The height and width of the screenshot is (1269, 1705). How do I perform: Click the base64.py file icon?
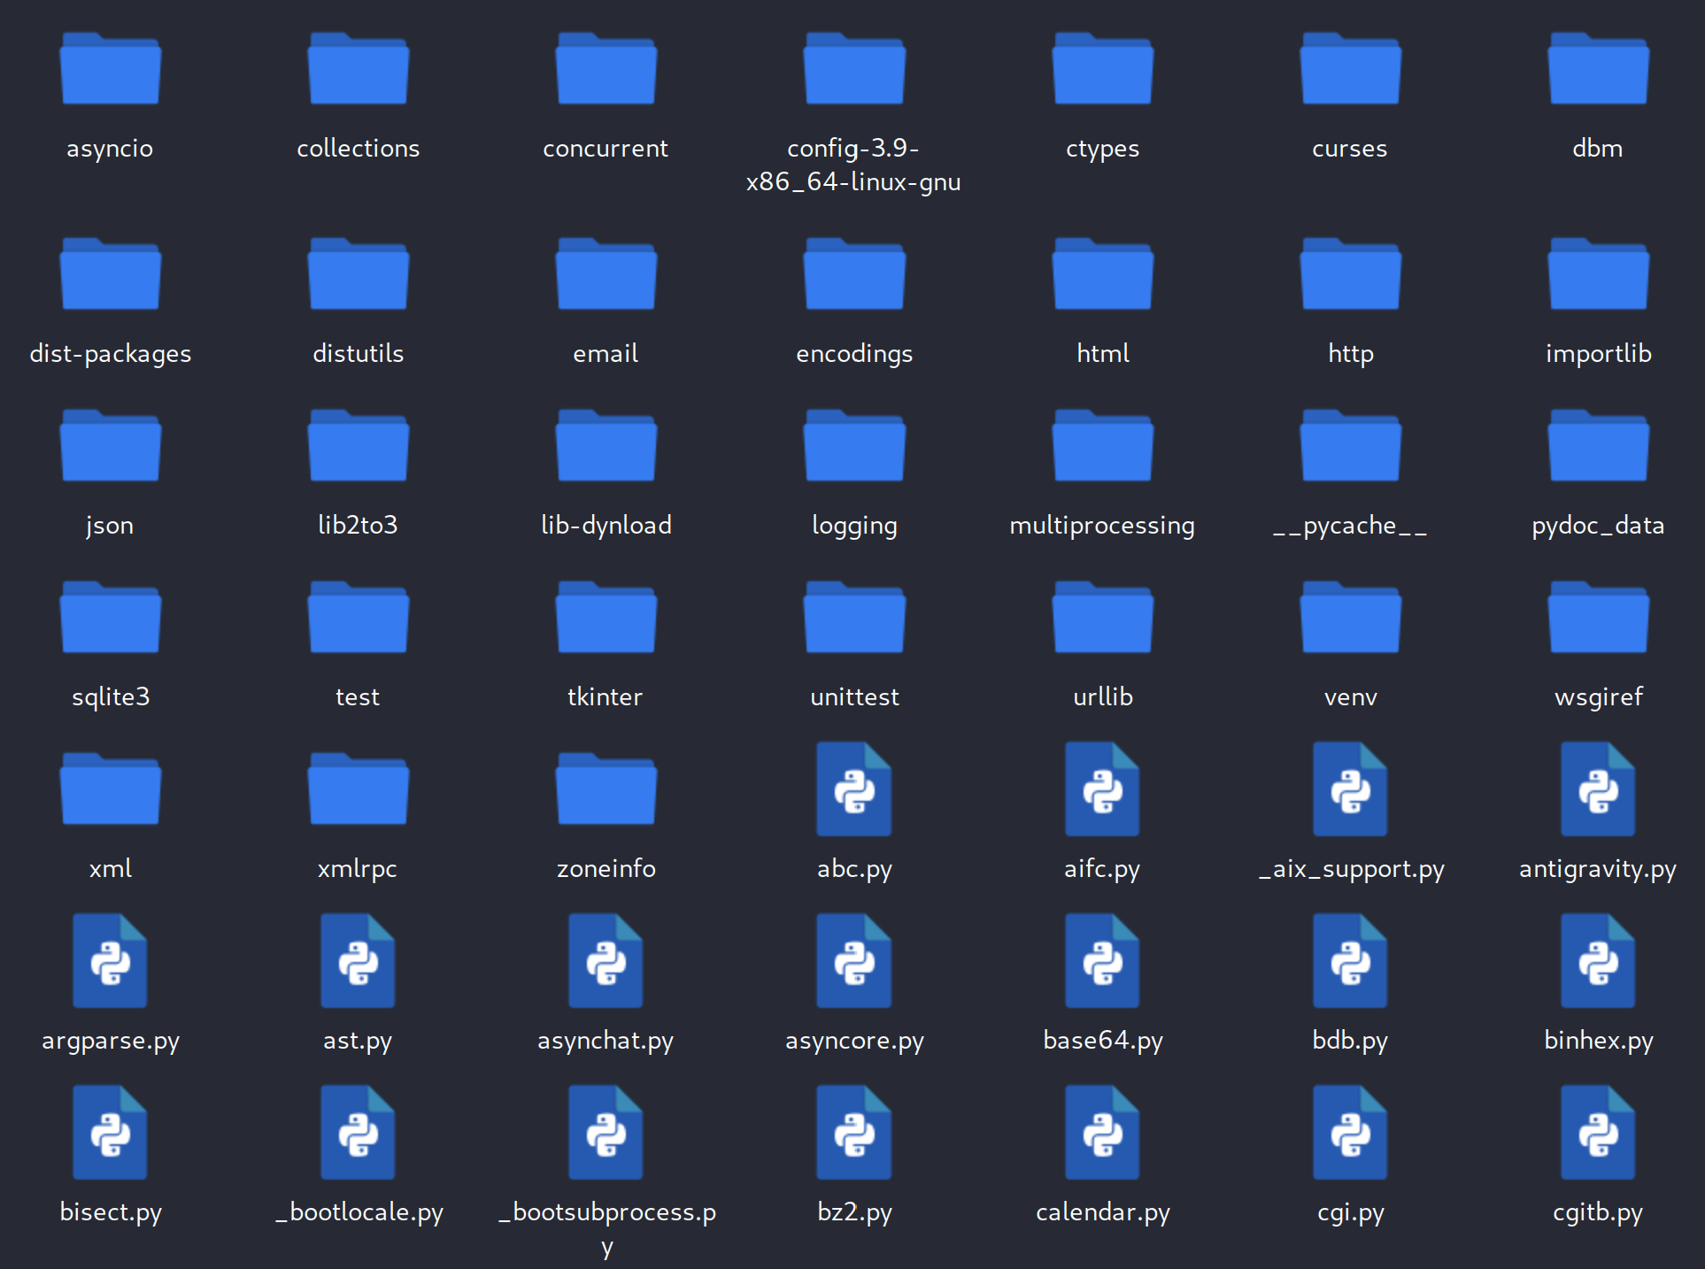(1102, 962)
